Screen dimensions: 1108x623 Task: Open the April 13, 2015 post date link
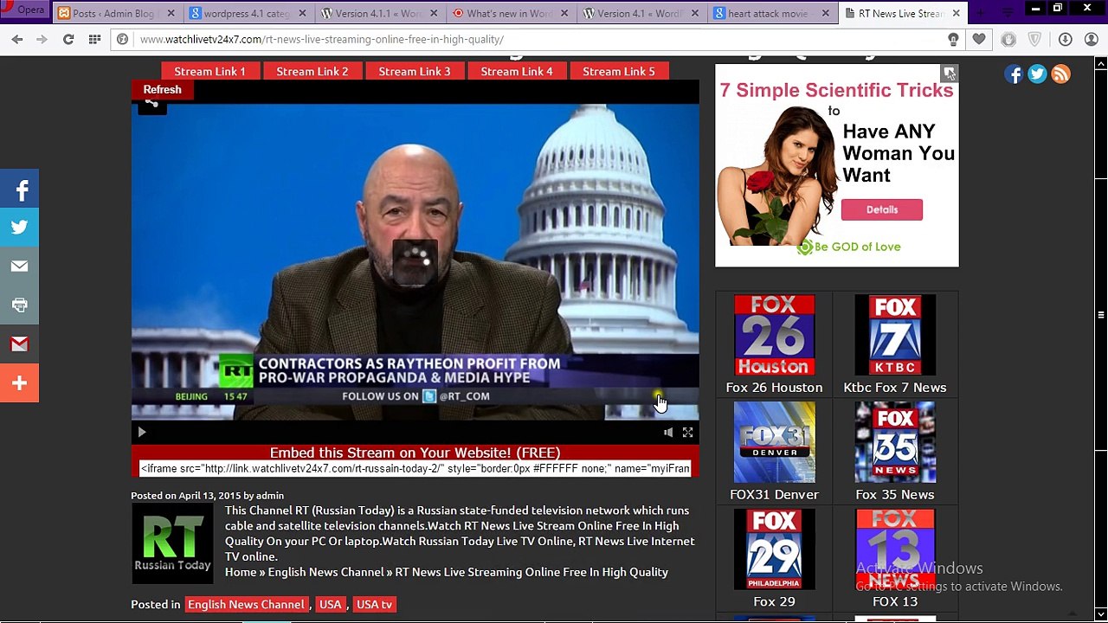209,496
